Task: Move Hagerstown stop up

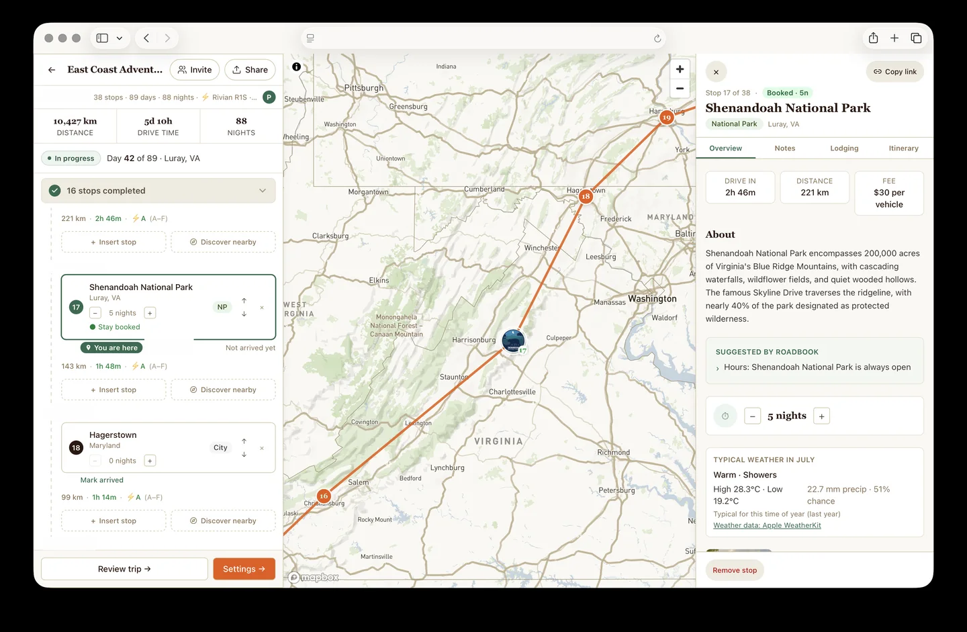Action: 244,441
